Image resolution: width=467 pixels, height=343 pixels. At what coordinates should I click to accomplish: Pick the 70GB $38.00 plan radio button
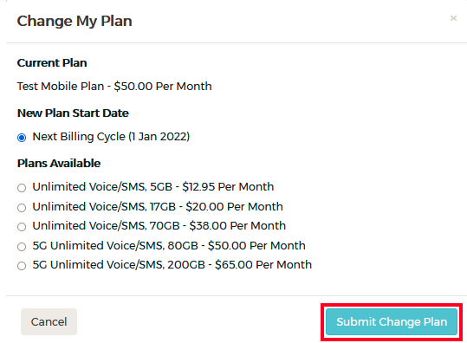22,227
